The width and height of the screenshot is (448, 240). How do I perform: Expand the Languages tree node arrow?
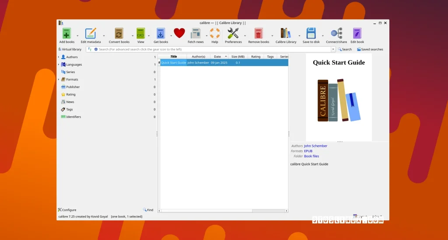click(59, 65)
